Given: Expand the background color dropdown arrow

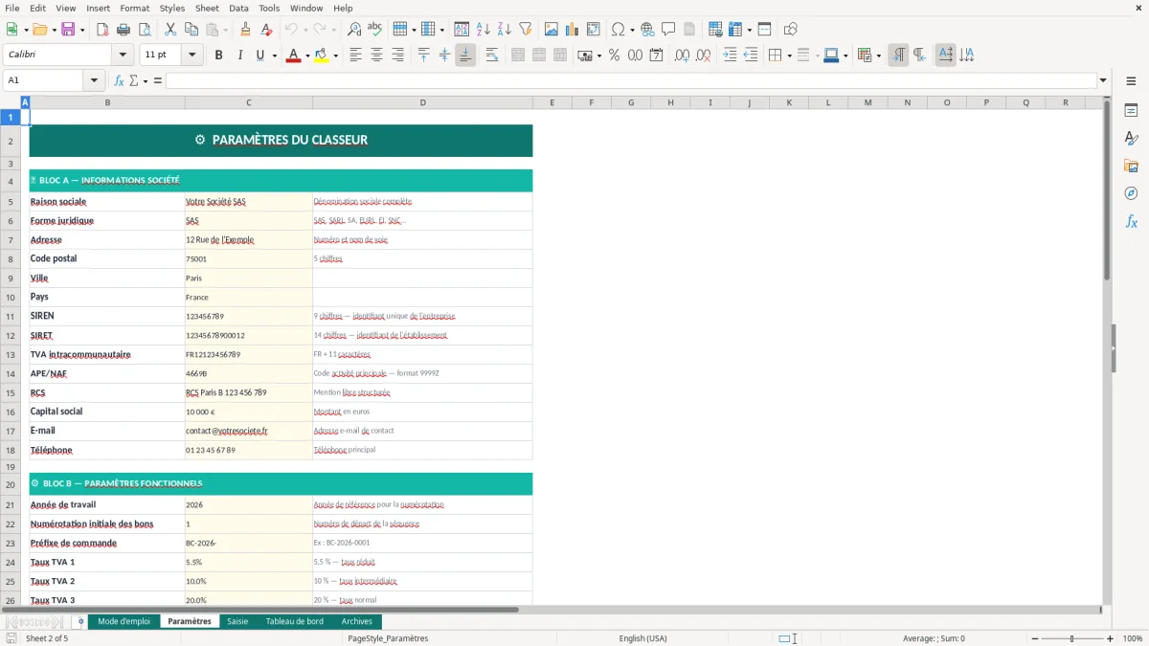Looking at the screenshot, I should 335,56.
